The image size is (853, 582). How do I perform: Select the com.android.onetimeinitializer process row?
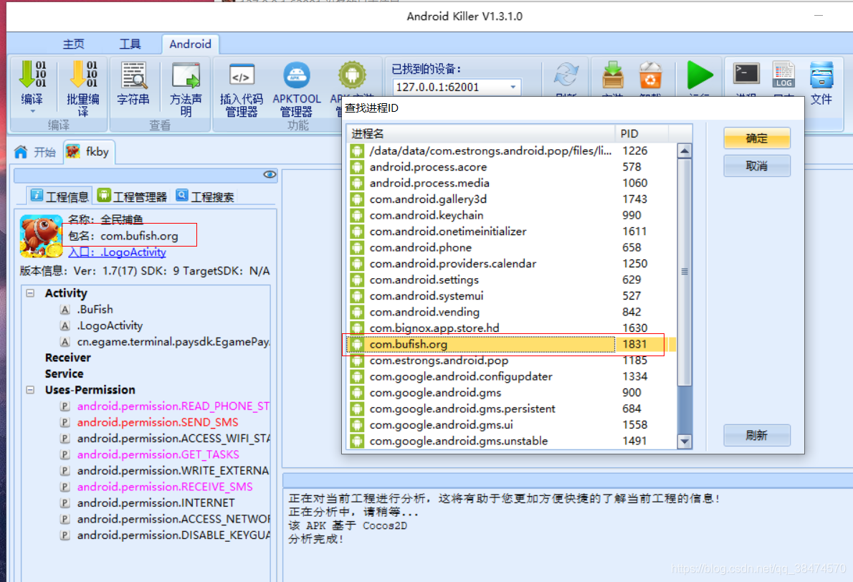click(510, 232)
